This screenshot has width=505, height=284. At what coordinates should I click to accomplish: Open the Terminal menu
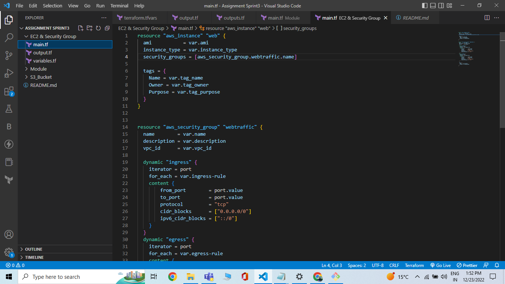(119, 6)
